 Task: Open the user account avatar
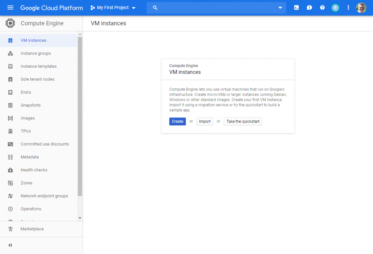click(361, 8)
